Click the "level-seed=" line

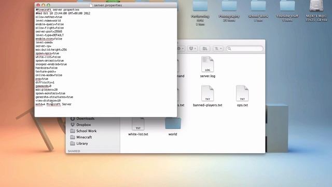click(44, 43)
